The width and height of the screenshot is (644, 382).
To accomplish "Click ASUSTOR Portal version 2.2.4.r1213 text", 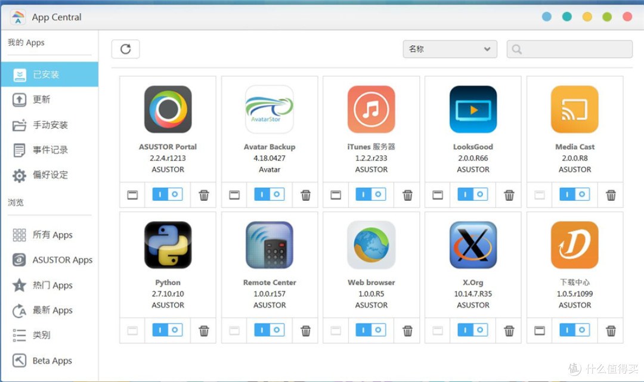I will coord(168,158).
